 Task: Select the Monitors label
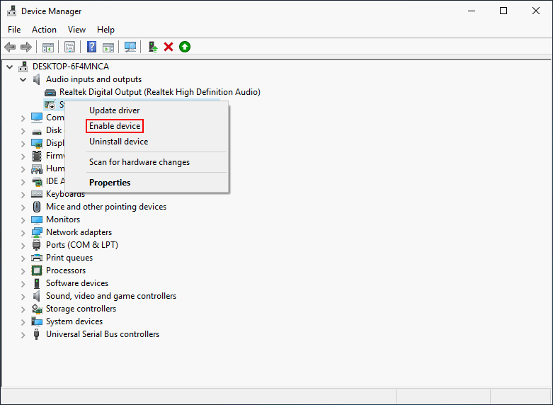tap(63, 219)
